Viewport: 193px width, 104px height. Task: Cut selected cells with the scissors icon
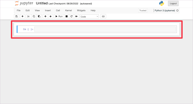pos(28,16)
